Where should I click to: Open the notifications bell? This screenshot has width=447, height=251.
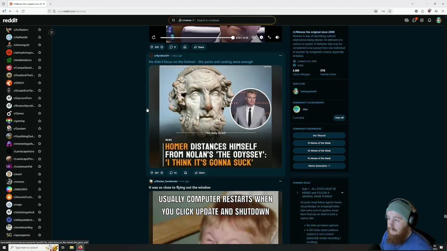point(430,20)
